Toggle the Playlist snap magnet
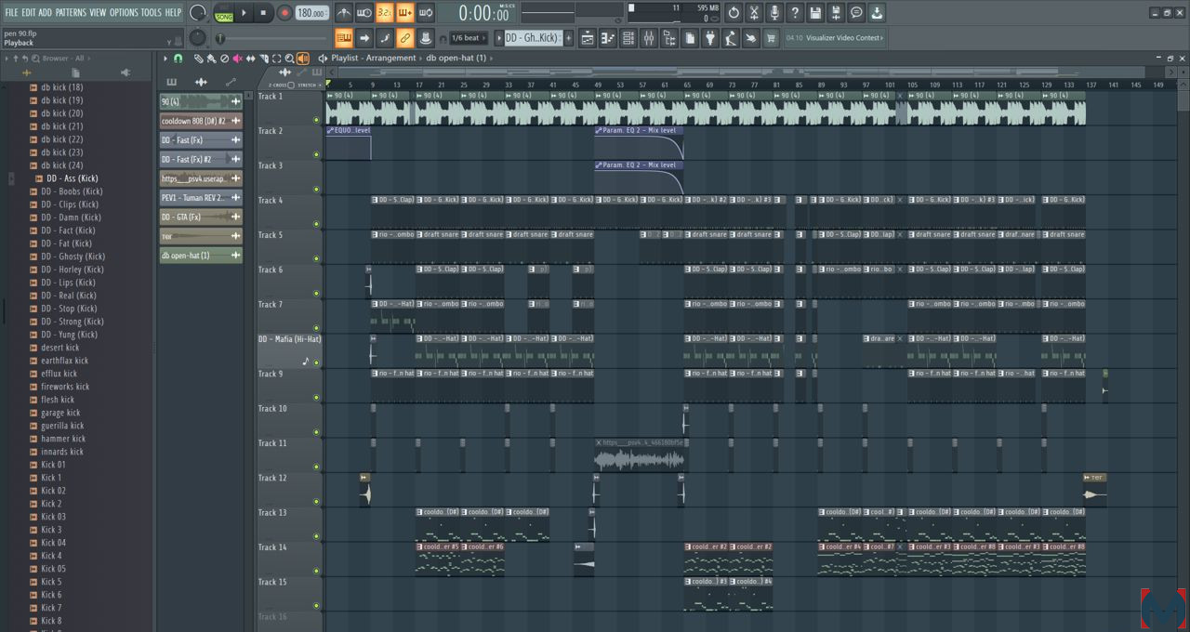The image size is (1190, 632). [178, 59]
